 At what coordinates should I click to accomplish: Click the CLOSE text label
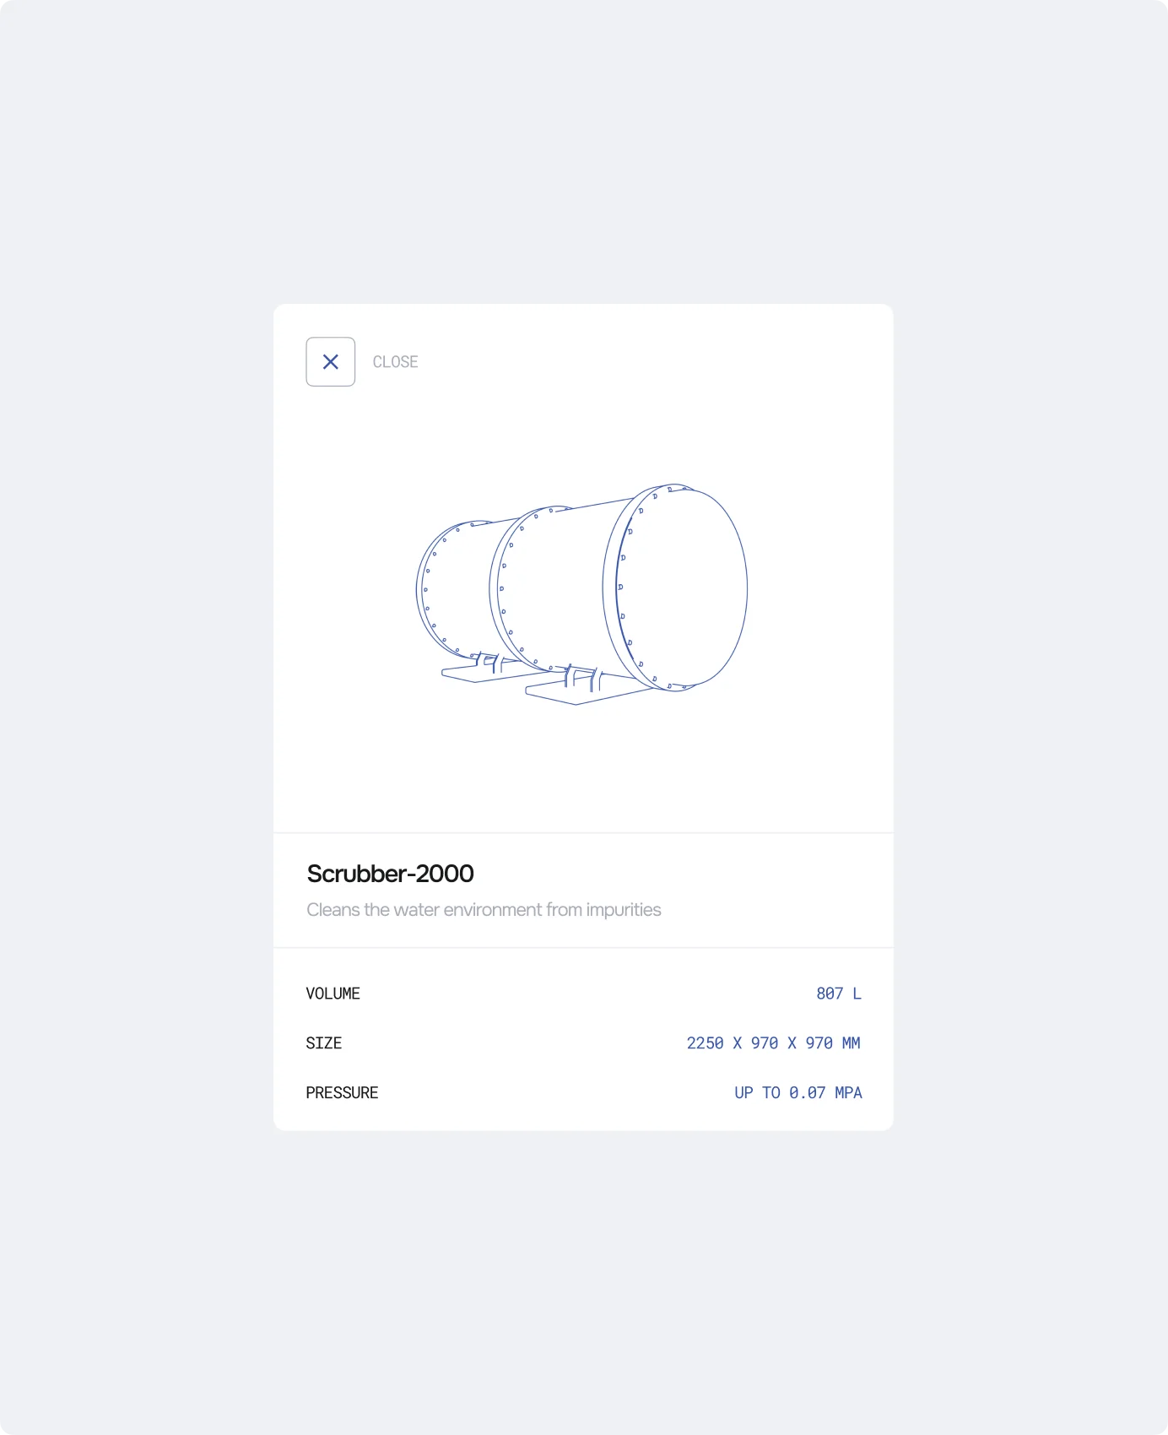[x=395, y=362]
